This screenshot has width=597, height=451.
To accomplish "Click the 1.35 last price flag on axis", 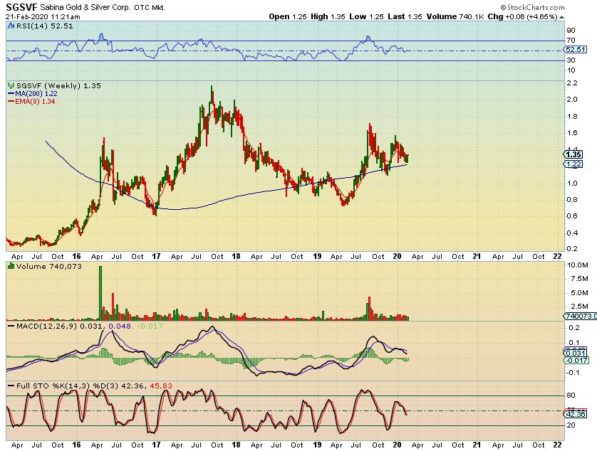I will click(x=574, y=154).
